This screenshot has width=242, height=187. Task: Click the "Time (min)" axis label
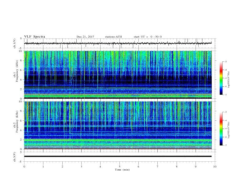click(x=122, y=170)
